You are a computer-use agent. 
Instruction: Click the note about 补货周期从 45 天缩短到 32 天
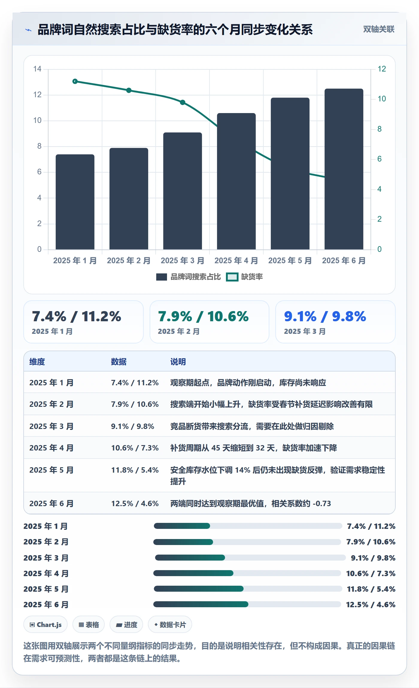click(253, 448)
